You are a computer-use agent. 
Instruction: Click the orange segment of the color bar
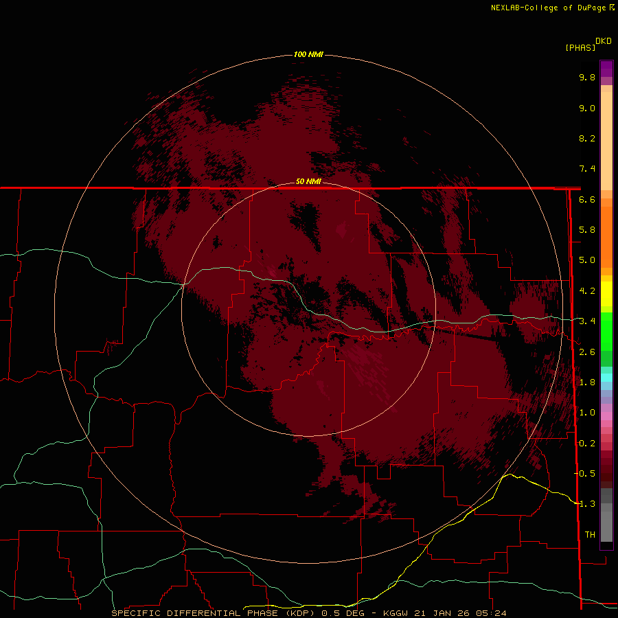pos(606,236)
